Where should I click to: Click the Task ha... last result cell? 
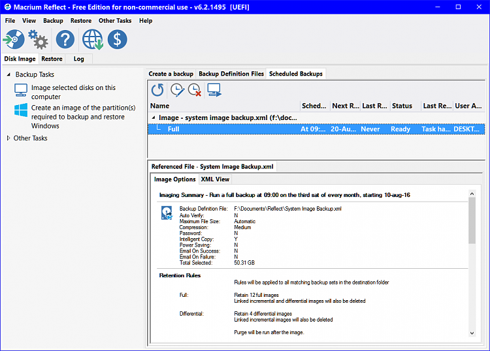[436, 129]
